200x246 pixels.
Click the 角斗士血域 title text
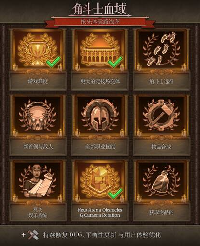(x=100, y=9)
